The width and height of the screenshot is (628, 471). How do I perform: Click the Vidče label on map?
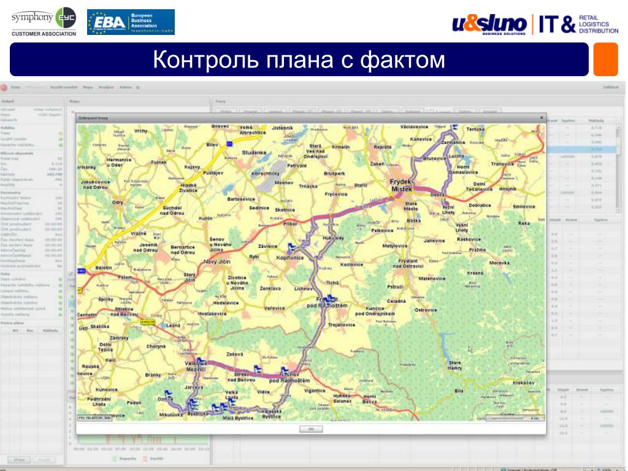pyautogui.click(x=263, y=392)
